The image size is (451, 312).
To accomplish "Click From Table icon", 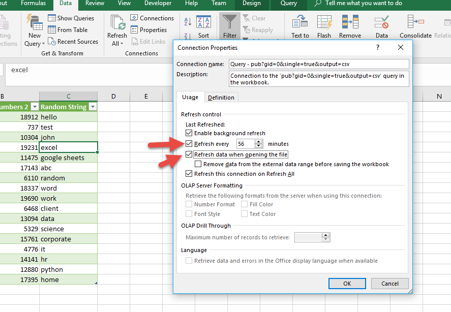I will pos(52,29).
